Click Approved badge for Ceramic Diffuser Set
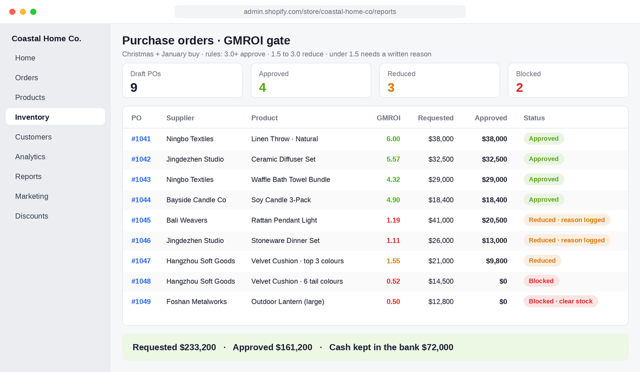640x372 pixels. pyautogui.click(x=543, y=159)
